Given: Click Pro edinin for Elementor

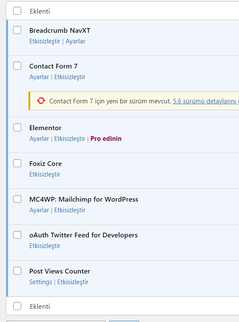Looking at the screenshot, I should tap(106, 139).
